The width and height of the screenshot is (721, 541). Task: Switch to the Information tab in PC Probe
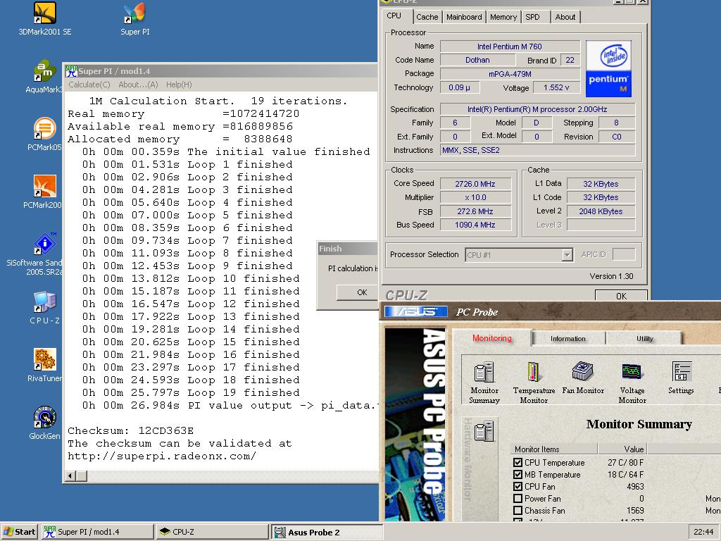coord(568,339)
